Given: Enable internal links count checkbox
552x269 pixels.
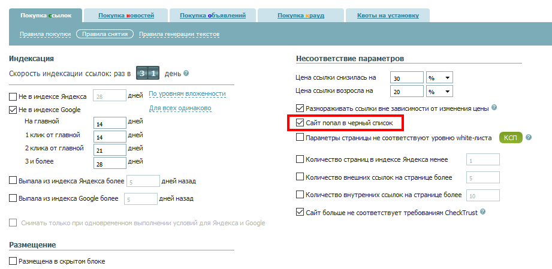Looking at the screenshot, I should pos(300,195).
